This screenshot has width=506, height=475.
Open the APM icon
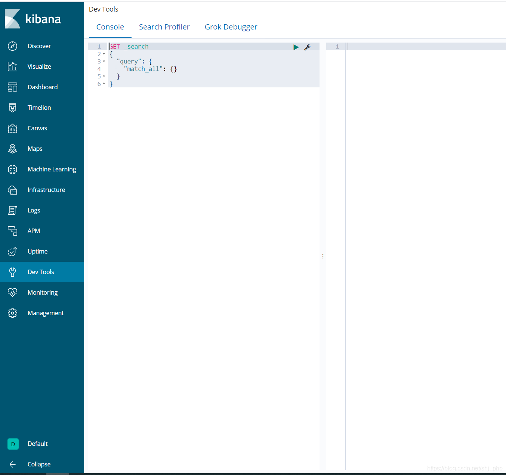(x=12, y=231)
